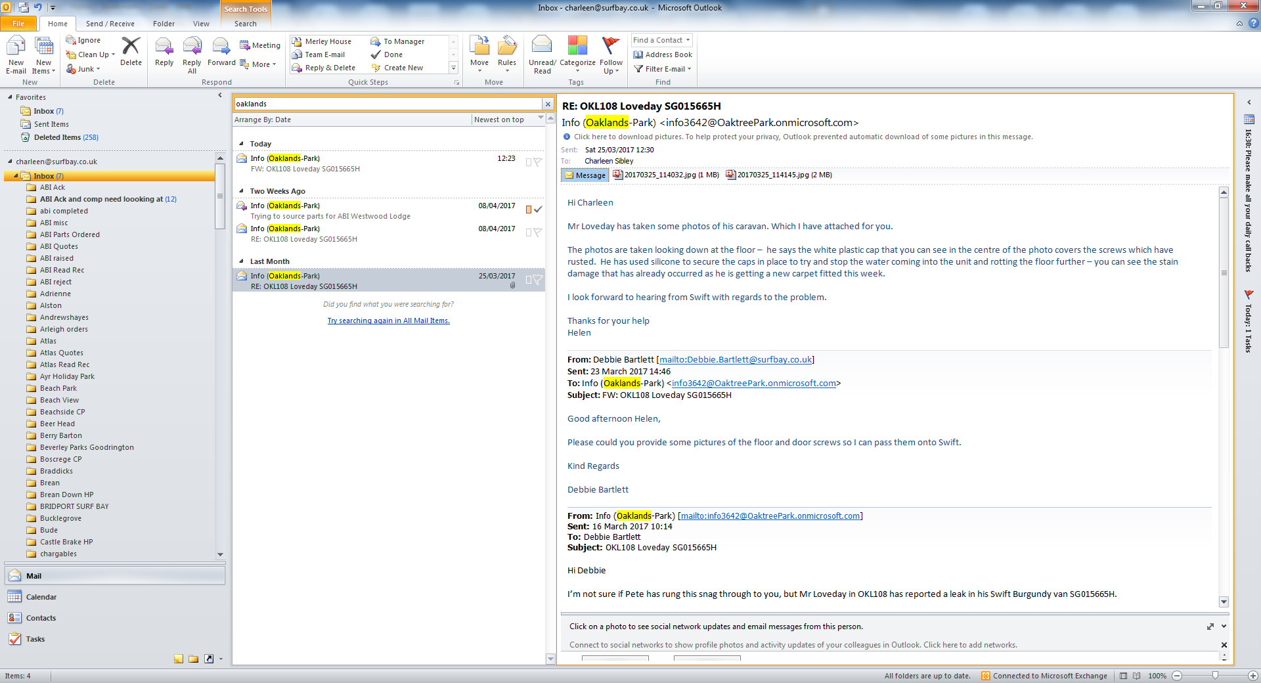Viewport: 1261px width, 683px height.
Task: Clear the oaklands search with X button
Action: [548, 104]
